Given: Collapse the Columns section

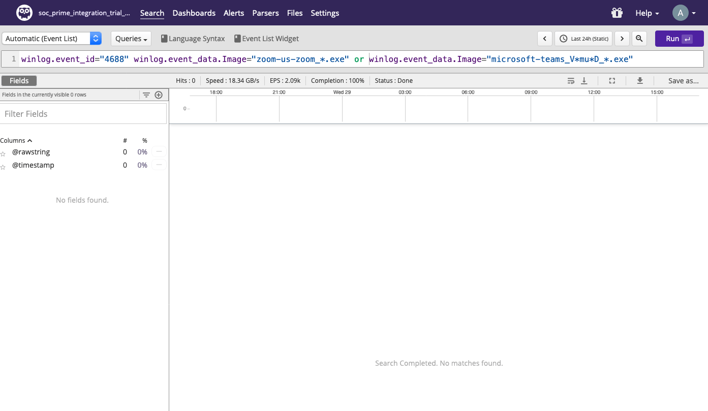Looking at the screenshot, I should click(x=16, y=140).
